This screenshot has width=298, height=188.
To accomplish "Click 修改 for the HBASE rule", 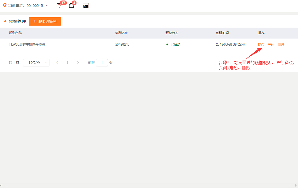I will click(x=261, y=44).
